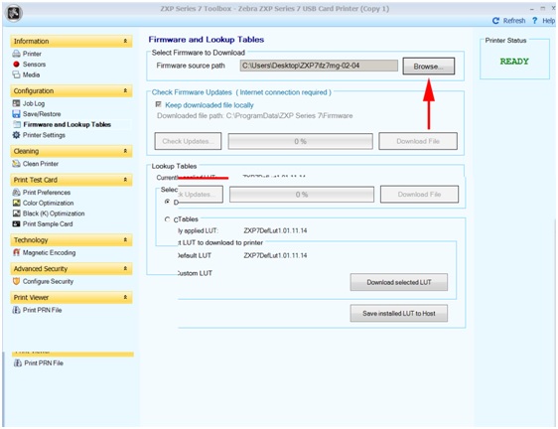Click the Media icon in sidebar

16,74
